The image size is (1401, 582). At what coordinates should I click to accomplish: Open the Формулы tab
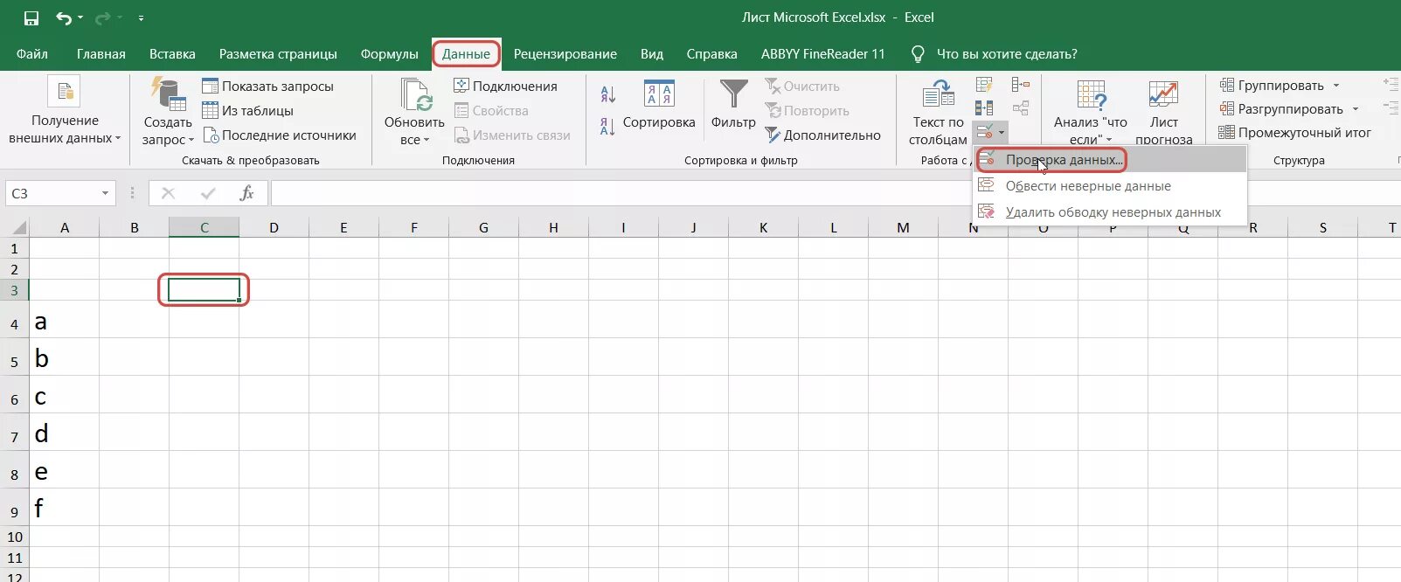pyautogui.click(x=390, y=54)
